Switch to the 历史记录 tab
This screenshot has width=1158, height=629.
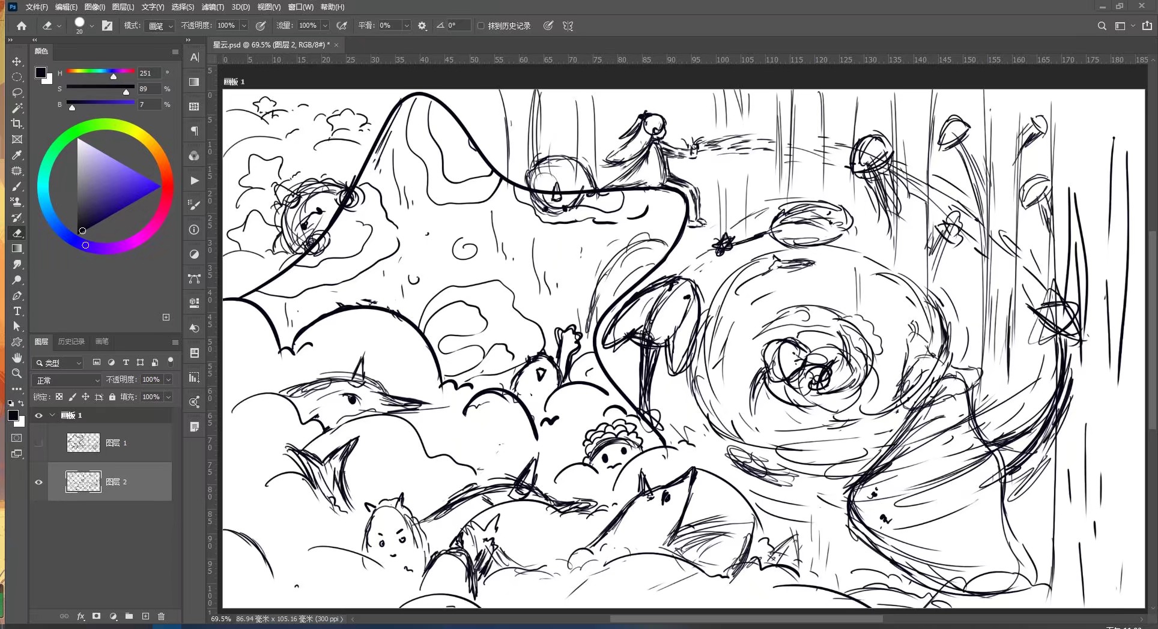71,342
